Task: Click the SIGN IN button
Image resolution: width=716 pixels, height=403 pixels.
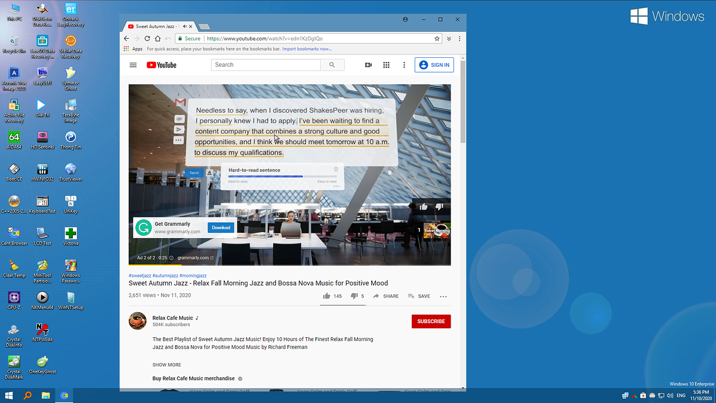Action: click(x=434, y=65)
